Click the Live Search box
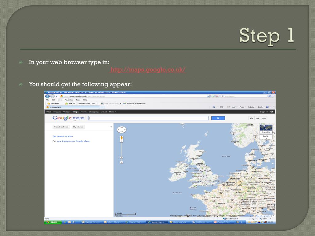 click(244, 96)
